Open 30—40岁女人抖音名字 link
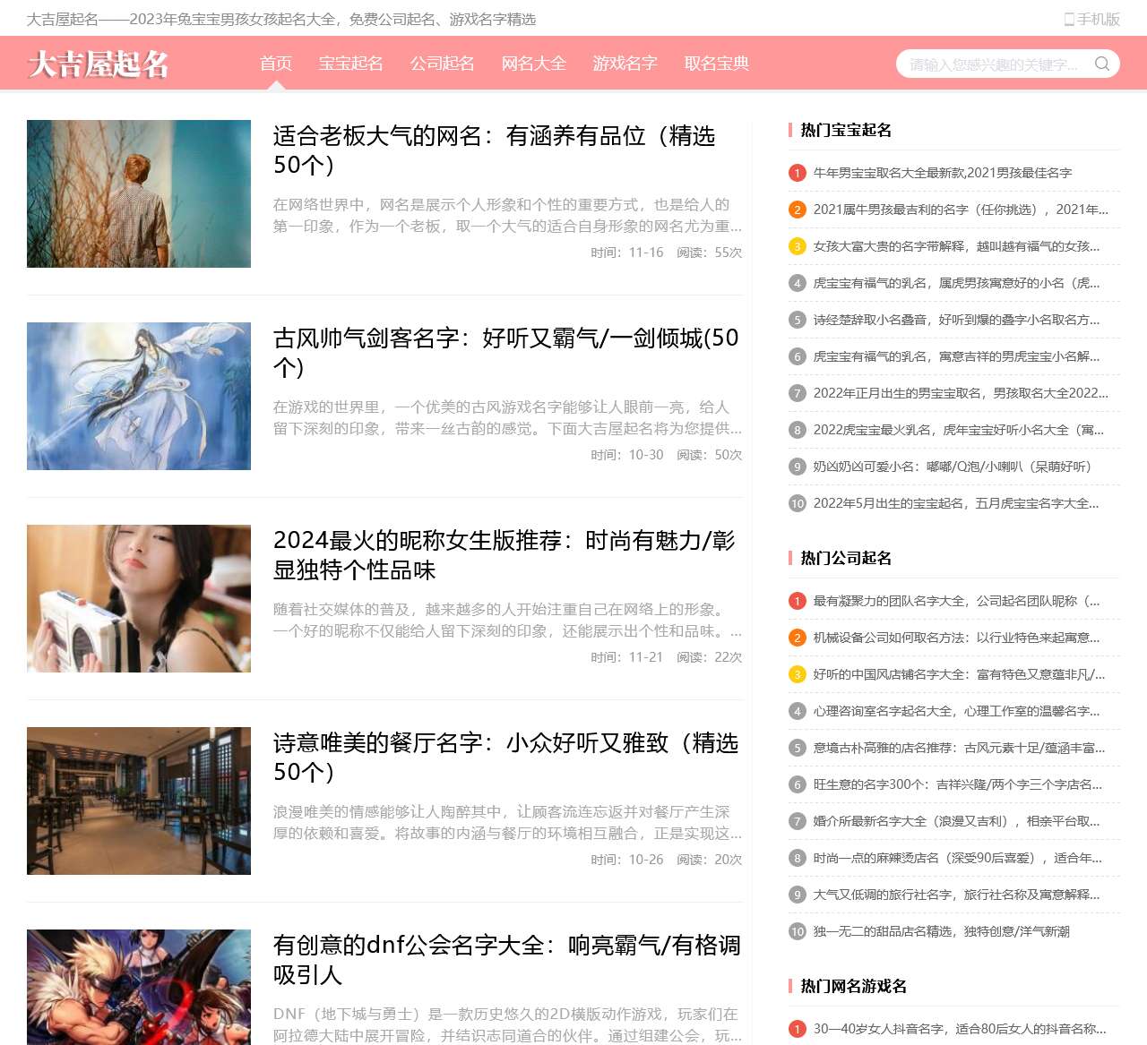Viewport: 1147px width, 1045px height. coord(960,1029)
